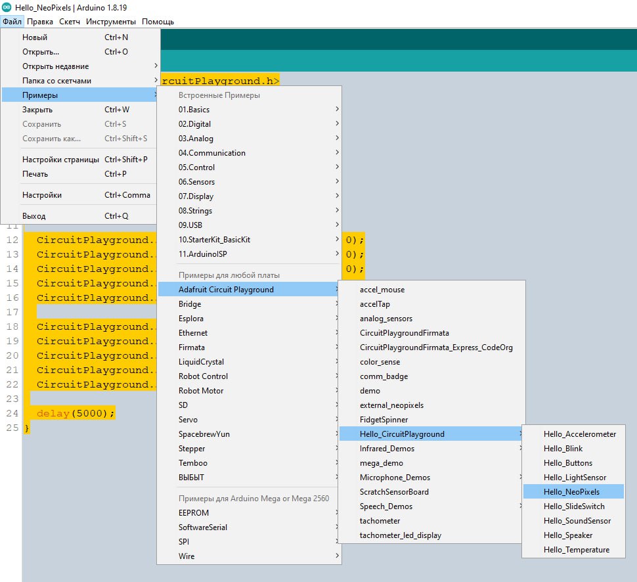Open Настройки with the Ctrl+Comma shortcut label
Viewport: 637px width, 582px height.
tap(79, 195)
